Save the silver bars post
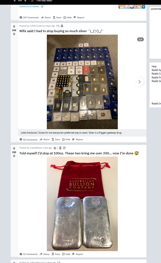 point(56,254)
